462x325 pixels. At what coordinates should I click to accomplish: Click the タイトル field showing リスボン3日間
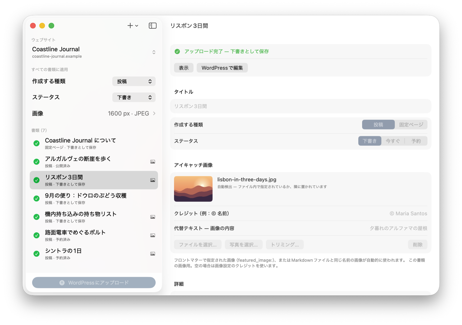point(301,106)
